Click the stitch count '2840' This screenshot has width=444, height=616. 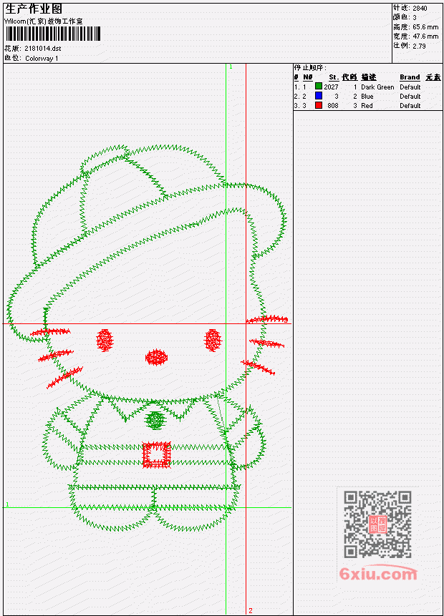tap(420, 9)
